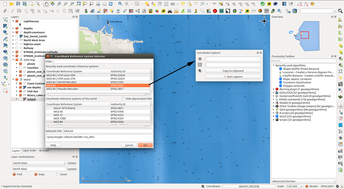
Task: Click the Save Project icon
Action: (18, 4)
